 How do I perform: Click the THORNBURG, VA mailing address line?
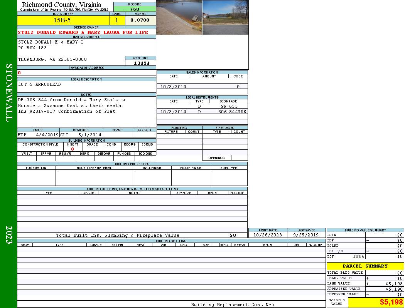click(x=52, y=60)
